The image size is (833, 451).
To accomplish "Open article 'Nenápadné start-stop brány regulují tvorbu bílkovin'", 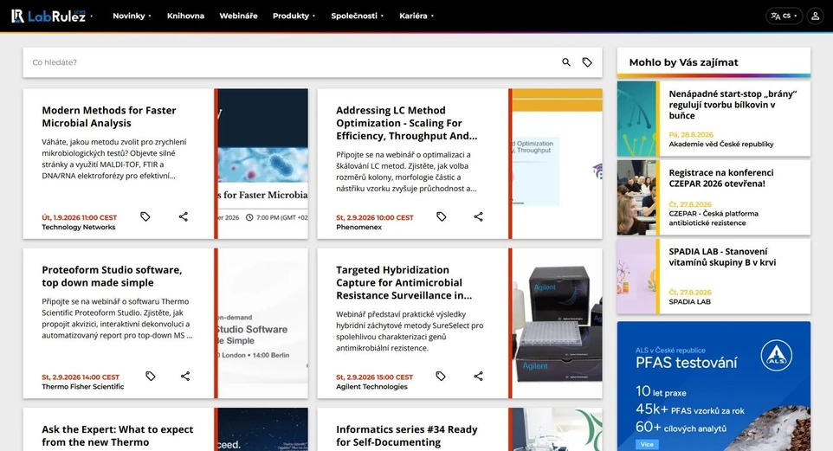I will (x=733, y=105).
